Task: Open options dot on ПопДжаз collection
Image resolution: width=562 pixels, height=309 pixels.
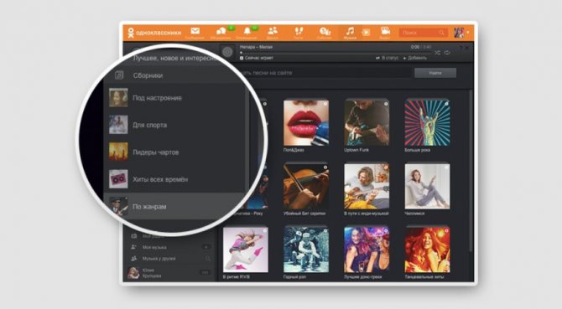Action: (x=325, y=104)
